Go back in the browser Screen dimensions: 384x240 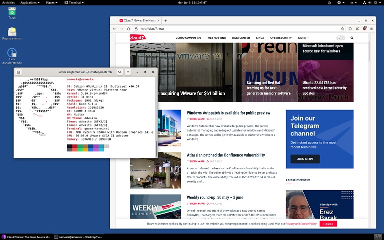coord(114,29)
